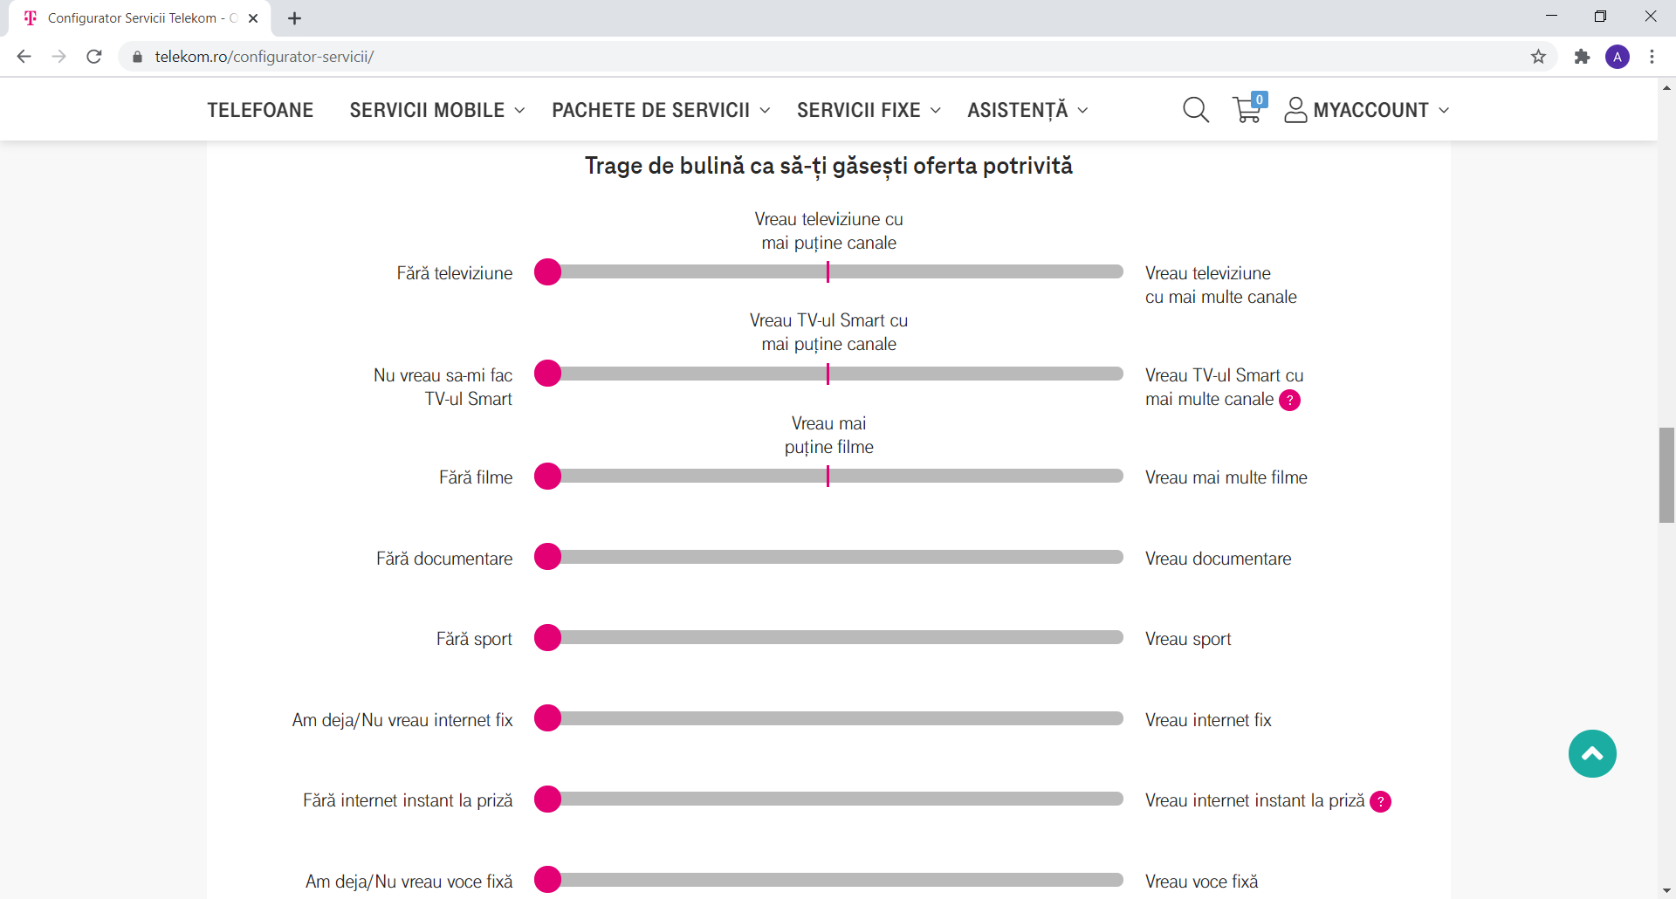Reload the page
Screen dimensions: 1676x899
point(94,57)
